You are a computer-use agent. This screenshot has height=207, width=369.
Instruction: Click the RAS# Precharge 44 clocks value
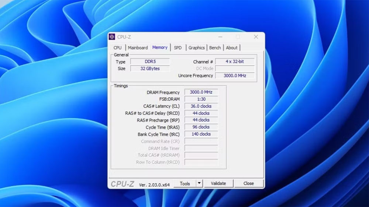201,120
